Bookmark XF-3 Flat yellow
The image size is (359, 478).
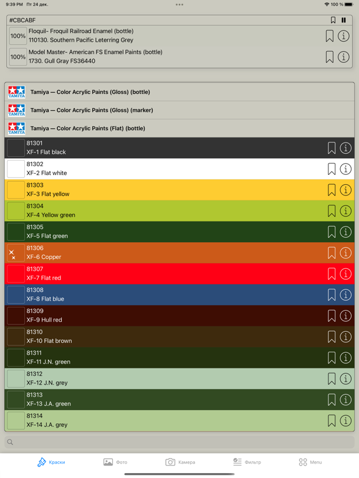(332, 190)
